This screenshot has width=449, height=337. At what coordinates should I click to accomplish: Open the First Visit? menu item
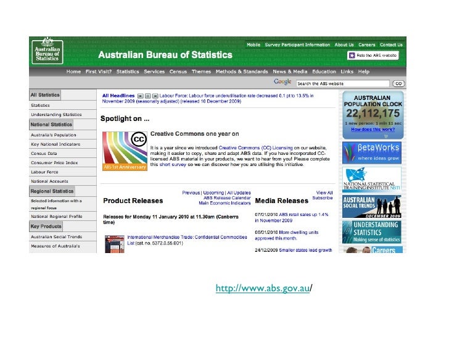99,72
